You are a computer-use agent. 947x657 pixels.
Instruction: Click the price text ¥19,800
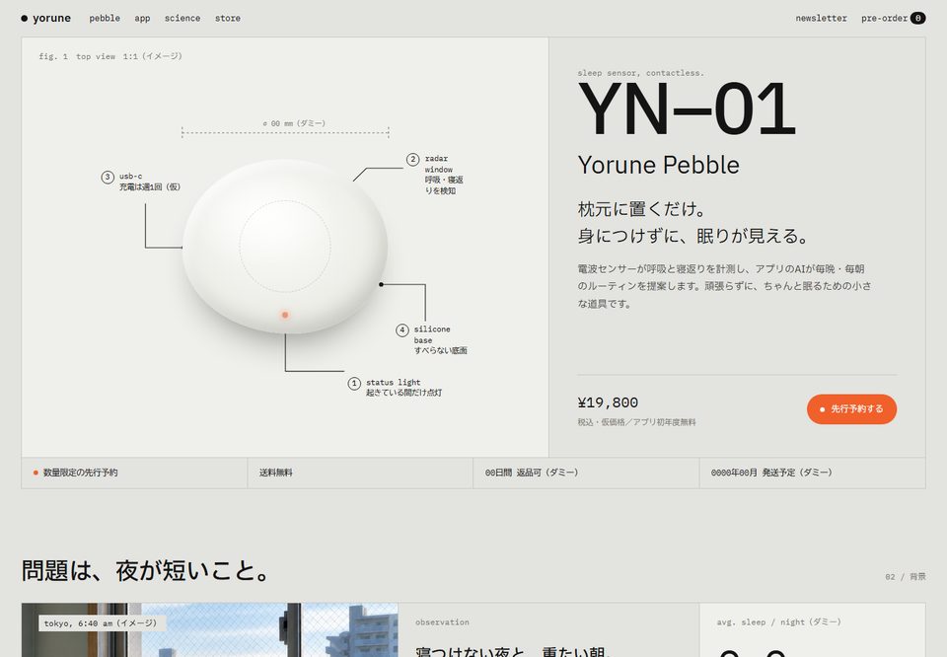click(x=608, y=402)
